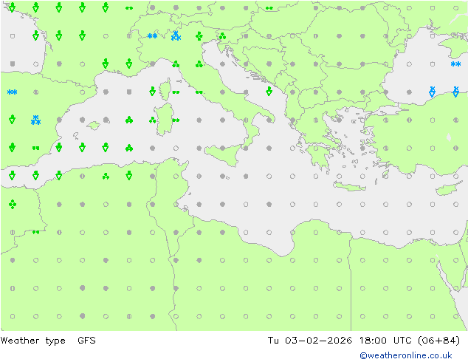Open the weatheronline.co.uk copyright link

coord(406,355)
